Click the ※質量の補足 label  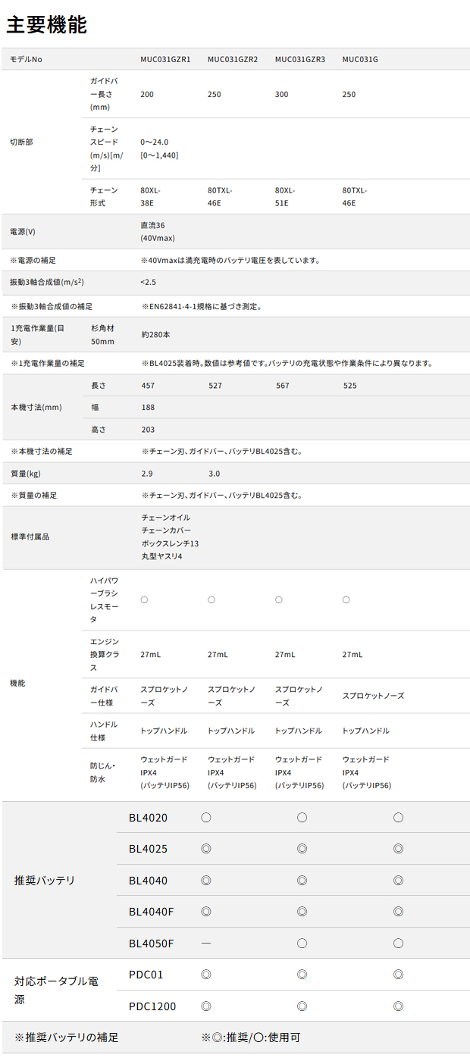coord(34,495)
